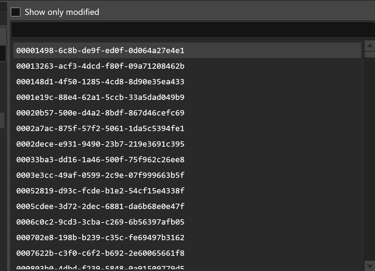Click entry 00052819-d93c-fcde-b1e2-54cf15e4338f
The width and height of the screenshot is (375, 271).
pos(100,191)
